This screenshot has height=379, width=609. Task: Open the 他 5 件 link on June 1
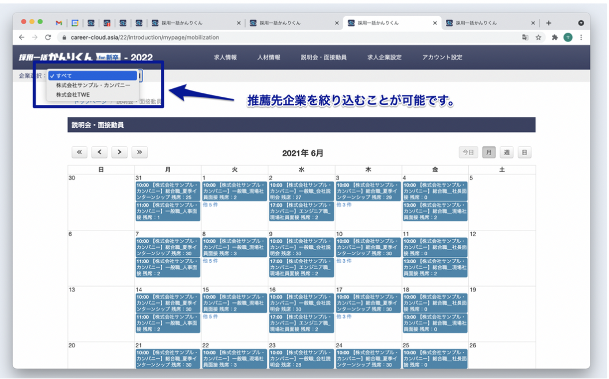coord(211,204)
